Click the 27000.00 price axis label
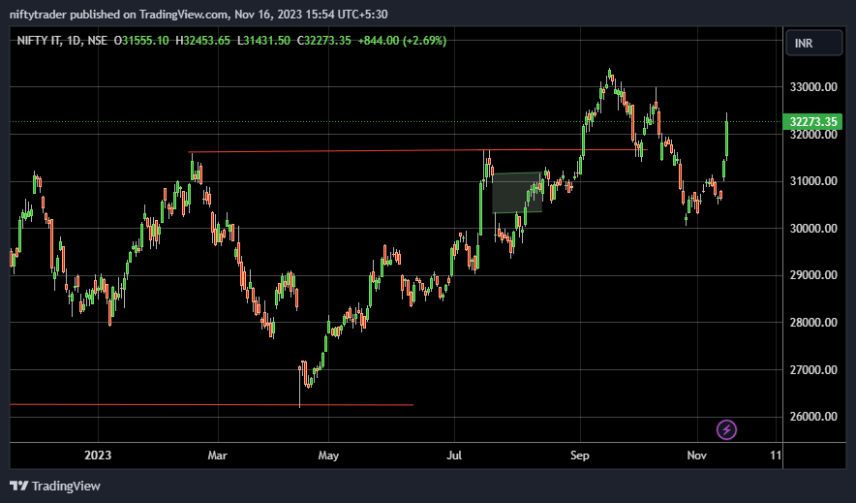The width and height of the screenshot is (856, 503). (x=813, y=370)
